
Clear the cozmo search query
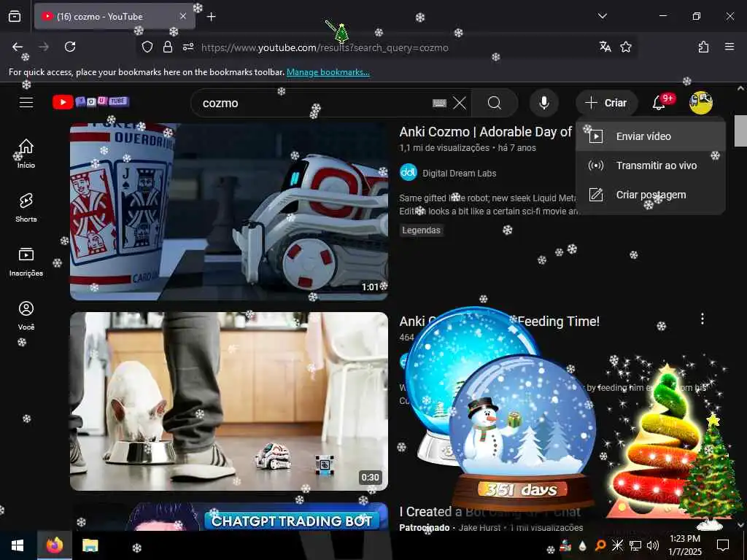460,103
